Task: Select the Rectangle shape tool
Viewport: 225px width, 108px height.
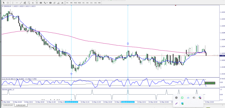Action: [x=41, y=3]
